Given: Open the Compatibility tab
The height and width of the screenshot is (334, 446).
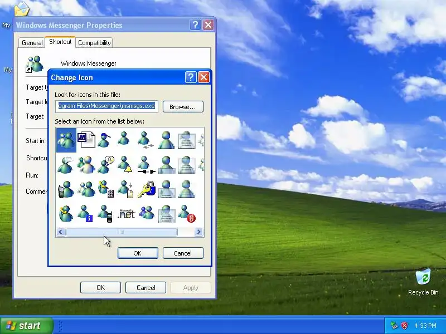Looking at the screenshot, I should tap(94, 43).
